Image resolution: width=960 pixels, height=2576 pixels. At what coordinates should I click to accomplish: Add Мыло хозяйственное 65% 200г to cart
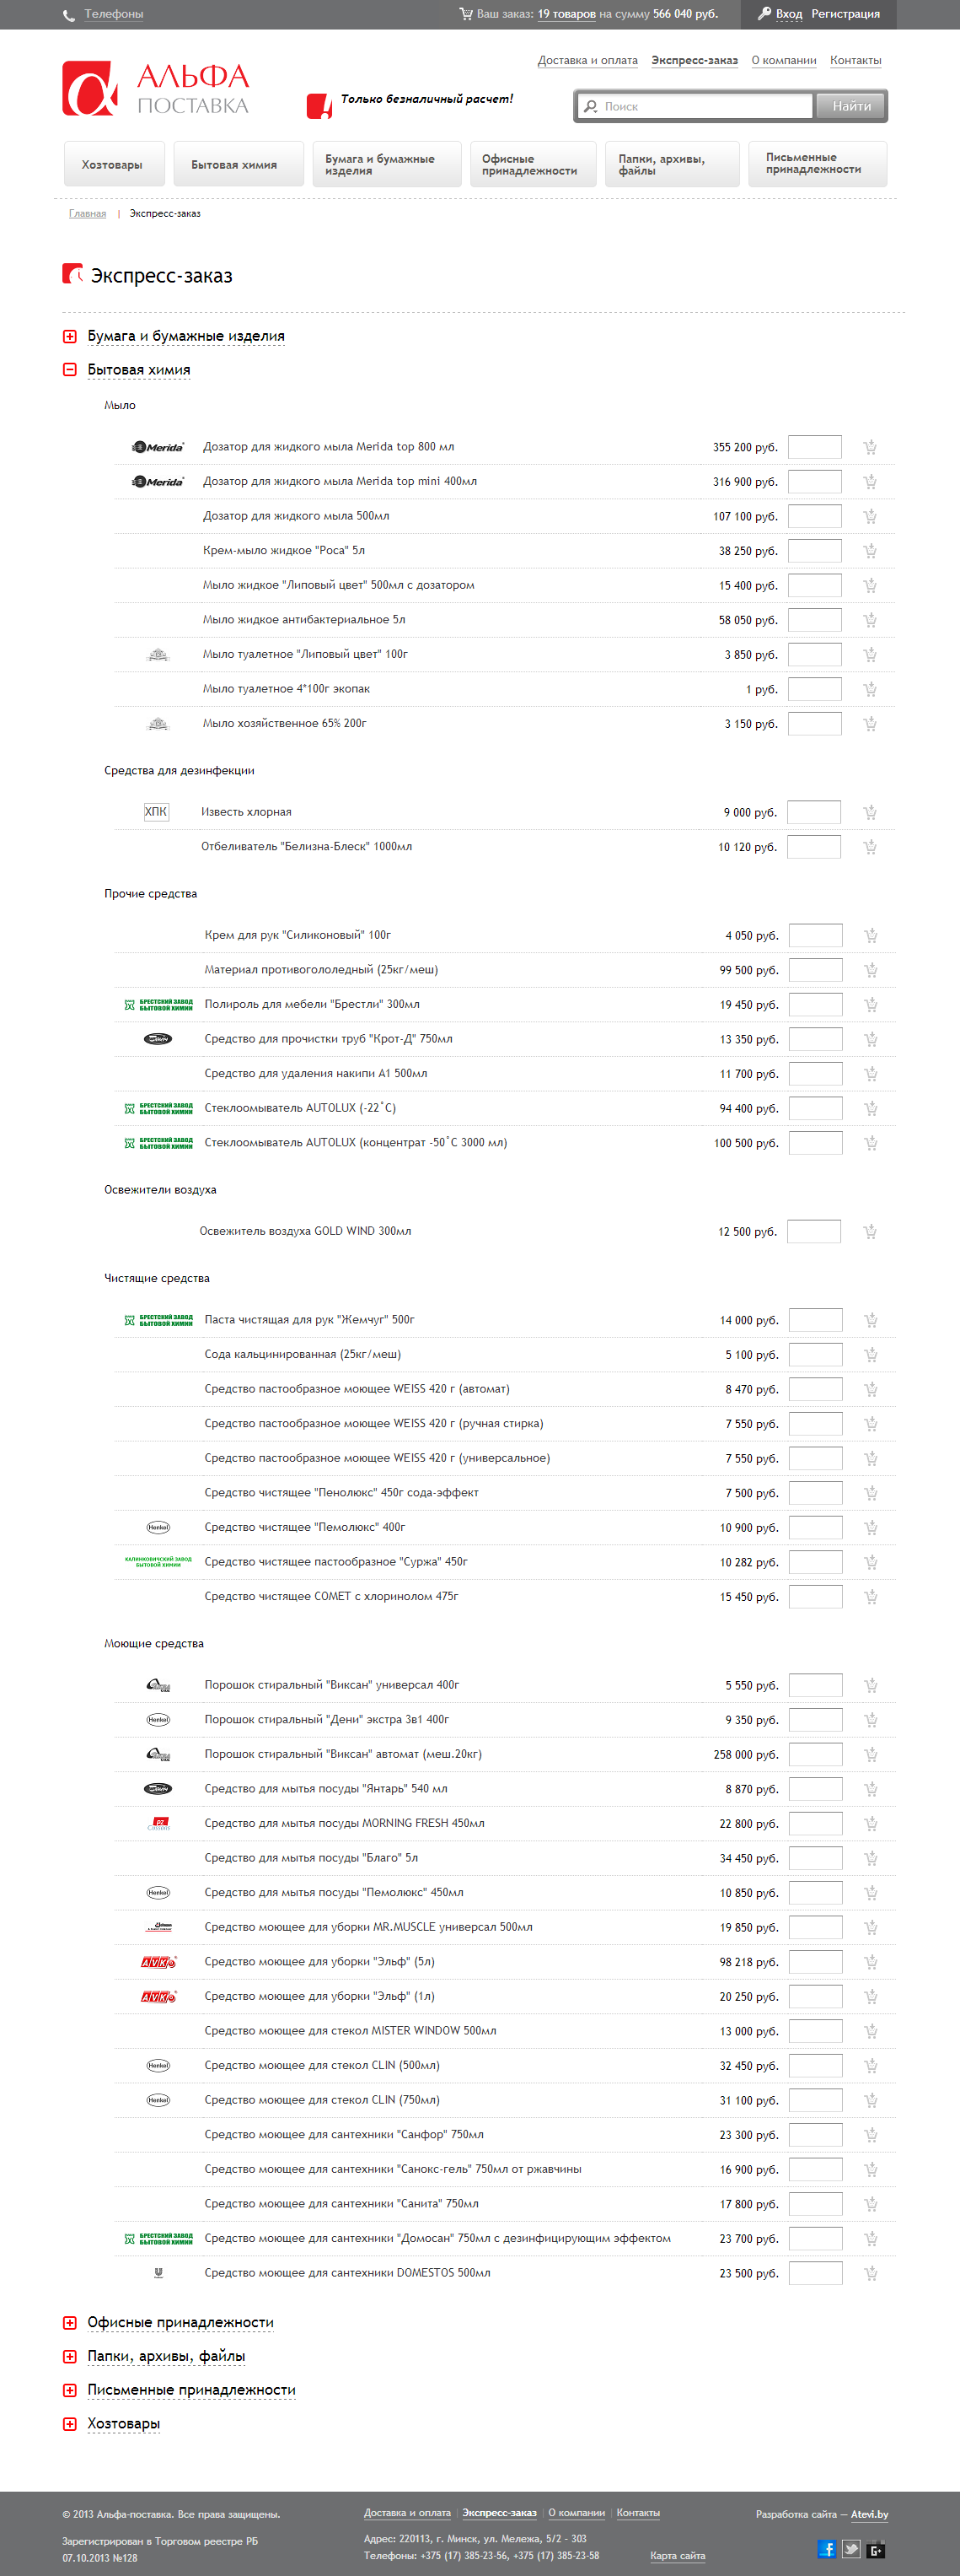tap(870, 724)
